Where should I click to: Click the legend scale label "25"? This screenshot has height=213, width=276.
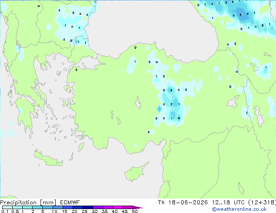pyautogui.click(x=84, y=211)
